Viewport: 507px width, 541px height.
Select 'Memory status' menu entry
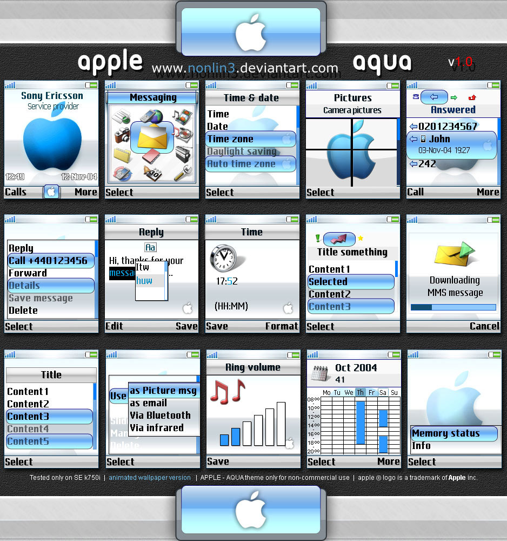click(x=454, y=433)
